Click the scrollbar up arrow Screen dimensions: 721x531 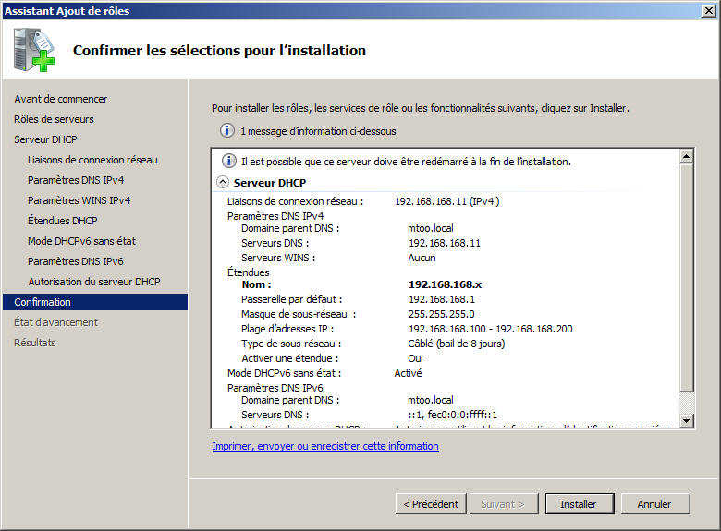(x=686, y=156)
